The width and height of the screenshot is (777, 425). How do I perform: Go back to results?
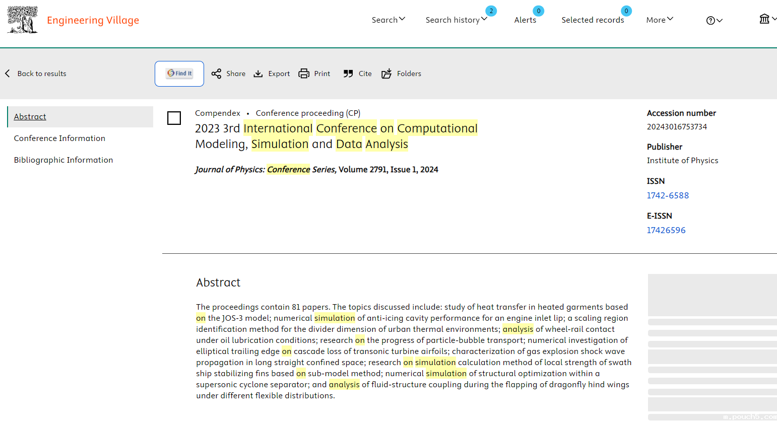pyautogui.click(x=36, y=74)
